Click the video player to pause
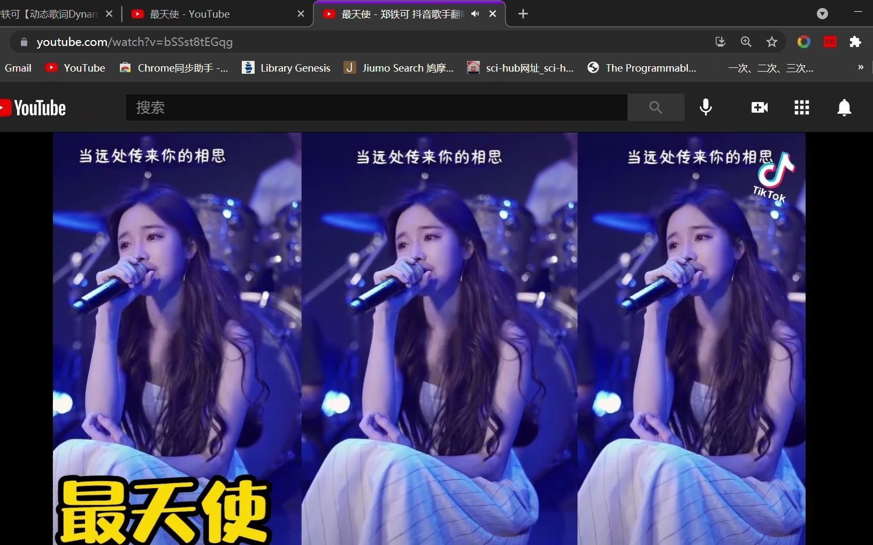This screenshot has height=545, width=873. coord(429,339)
